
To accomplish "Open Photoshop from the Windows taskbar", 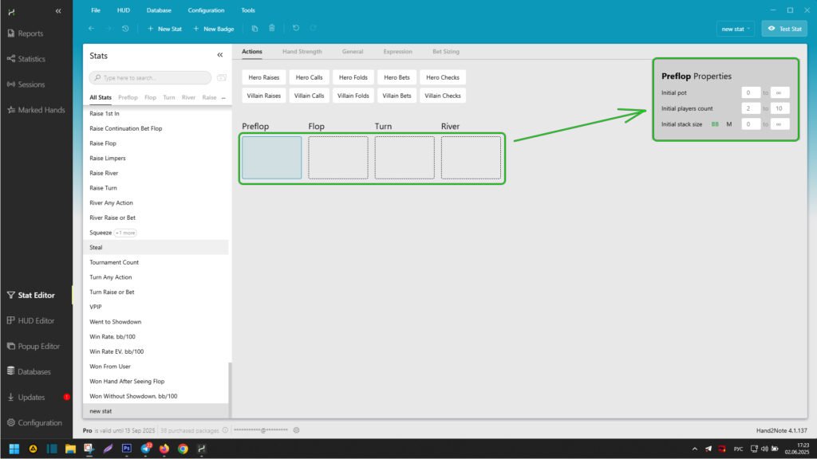I will click(126, 449).
